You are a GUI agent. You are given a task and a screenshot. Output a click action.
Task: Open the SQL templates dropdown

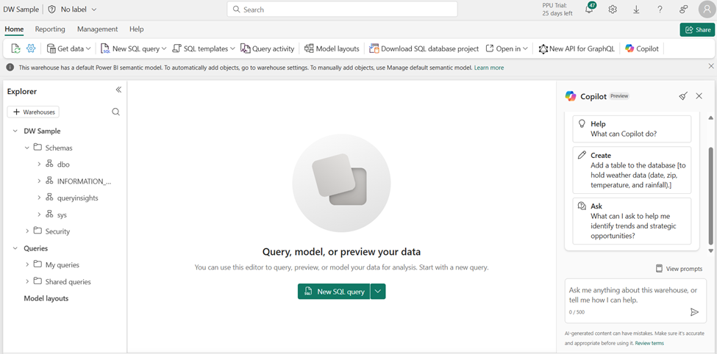click(204, 48)
